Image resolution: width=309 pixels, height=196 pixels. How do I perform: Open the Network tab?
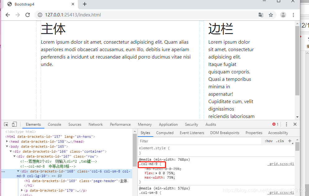[x=96, y=124]
